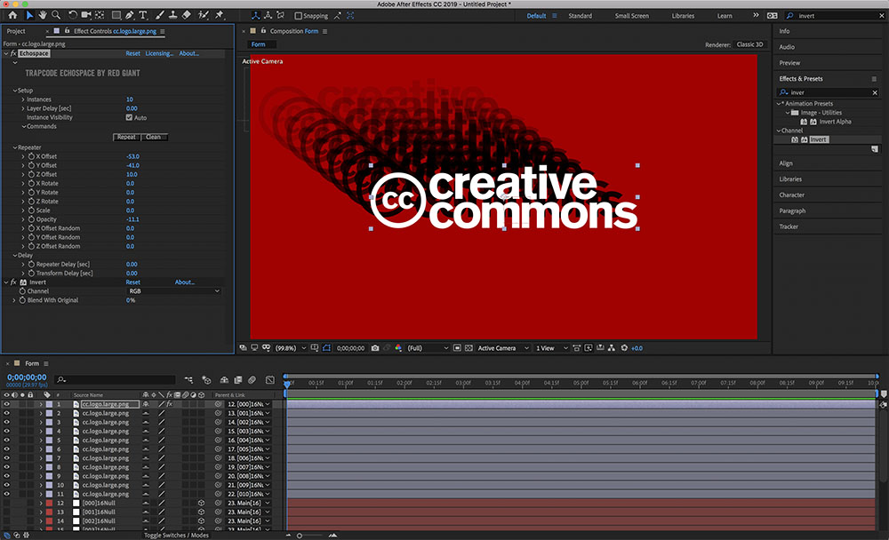
Task: Expand Blend With Original property
Action: [x=14, y=300]
